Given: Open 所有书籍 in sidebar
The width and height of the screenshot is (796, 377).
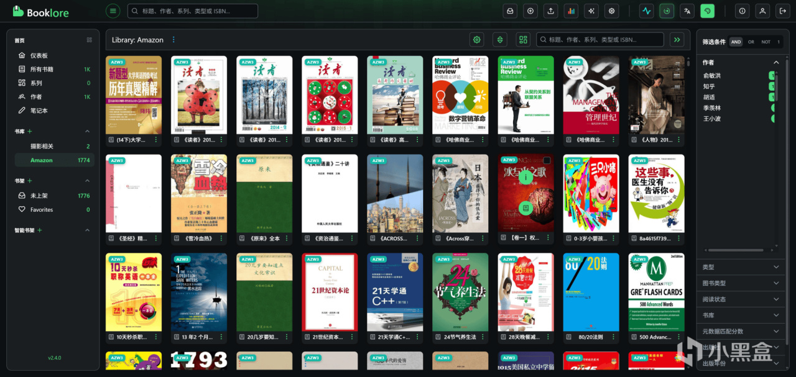Looking at the screenshot, I should click(x=55, y=69).
